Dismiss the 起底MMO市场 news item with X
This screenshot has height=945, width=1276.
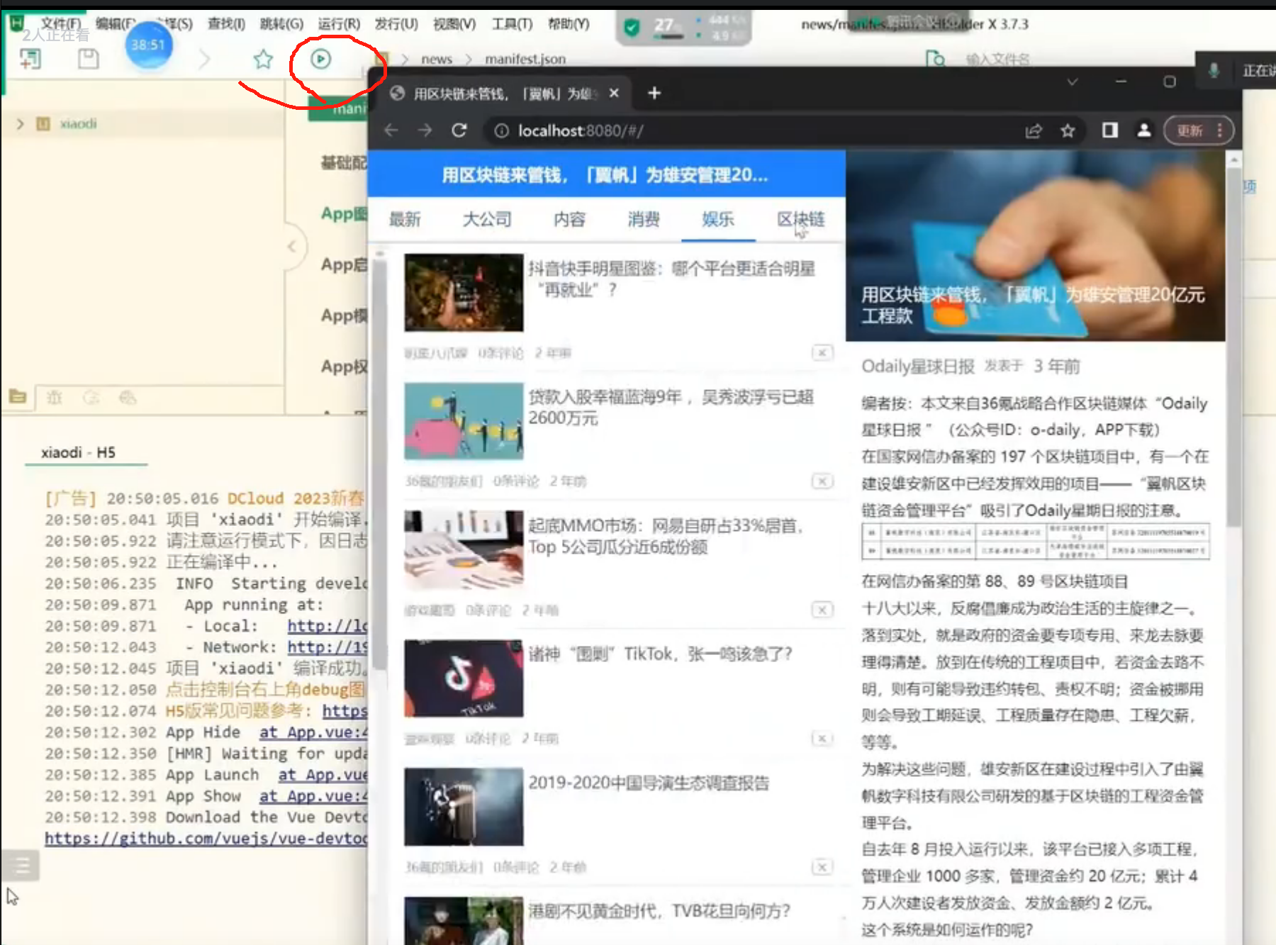click(x=822, y=610)
